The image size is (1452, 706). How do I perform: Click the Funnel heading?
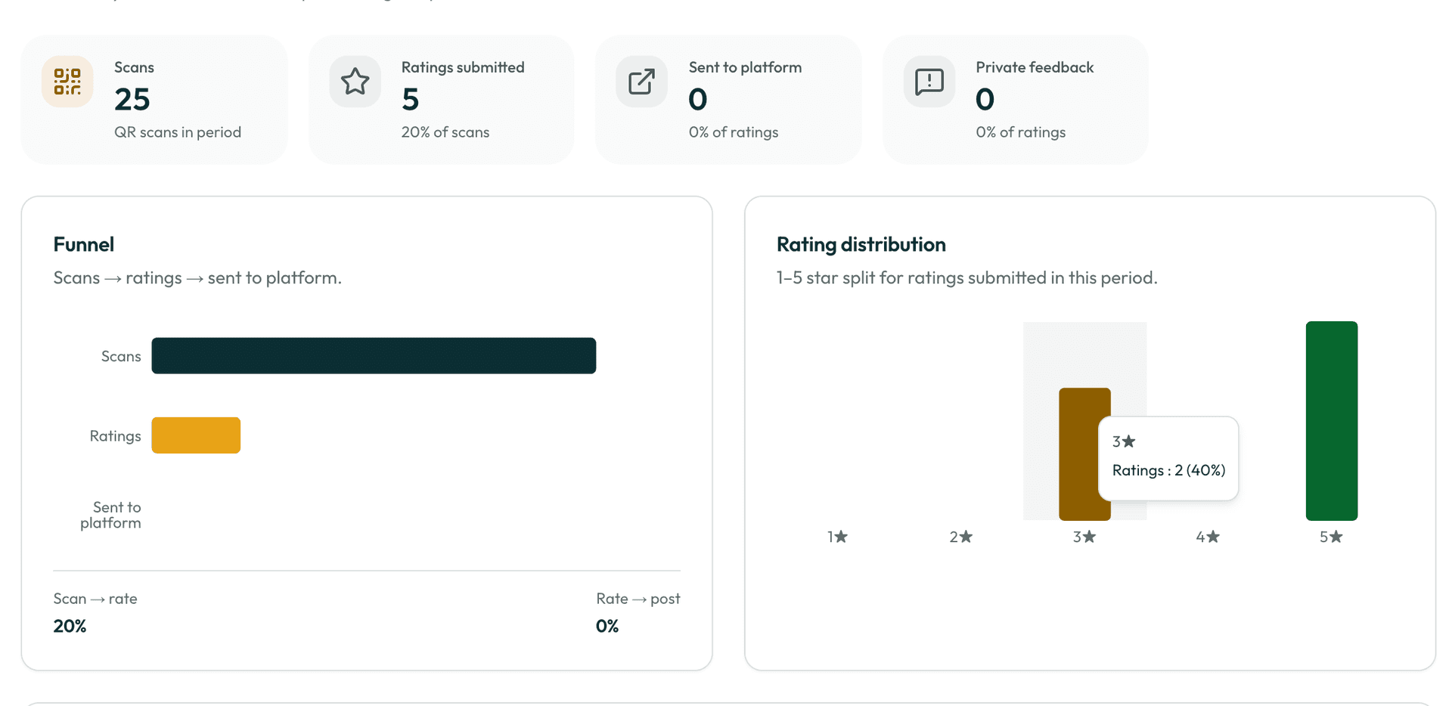coord(84,244)
